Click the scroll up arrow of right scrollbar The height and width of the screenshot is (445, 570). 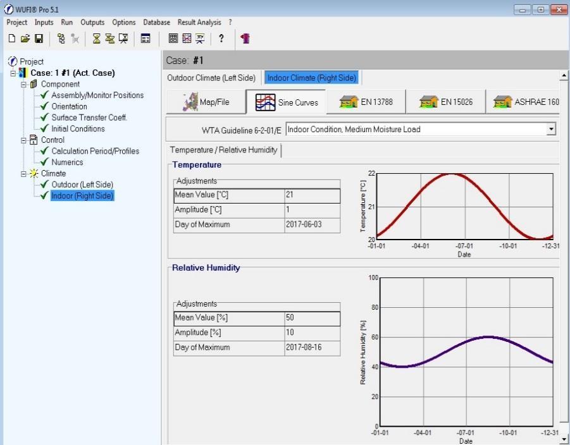click(564, 76)
